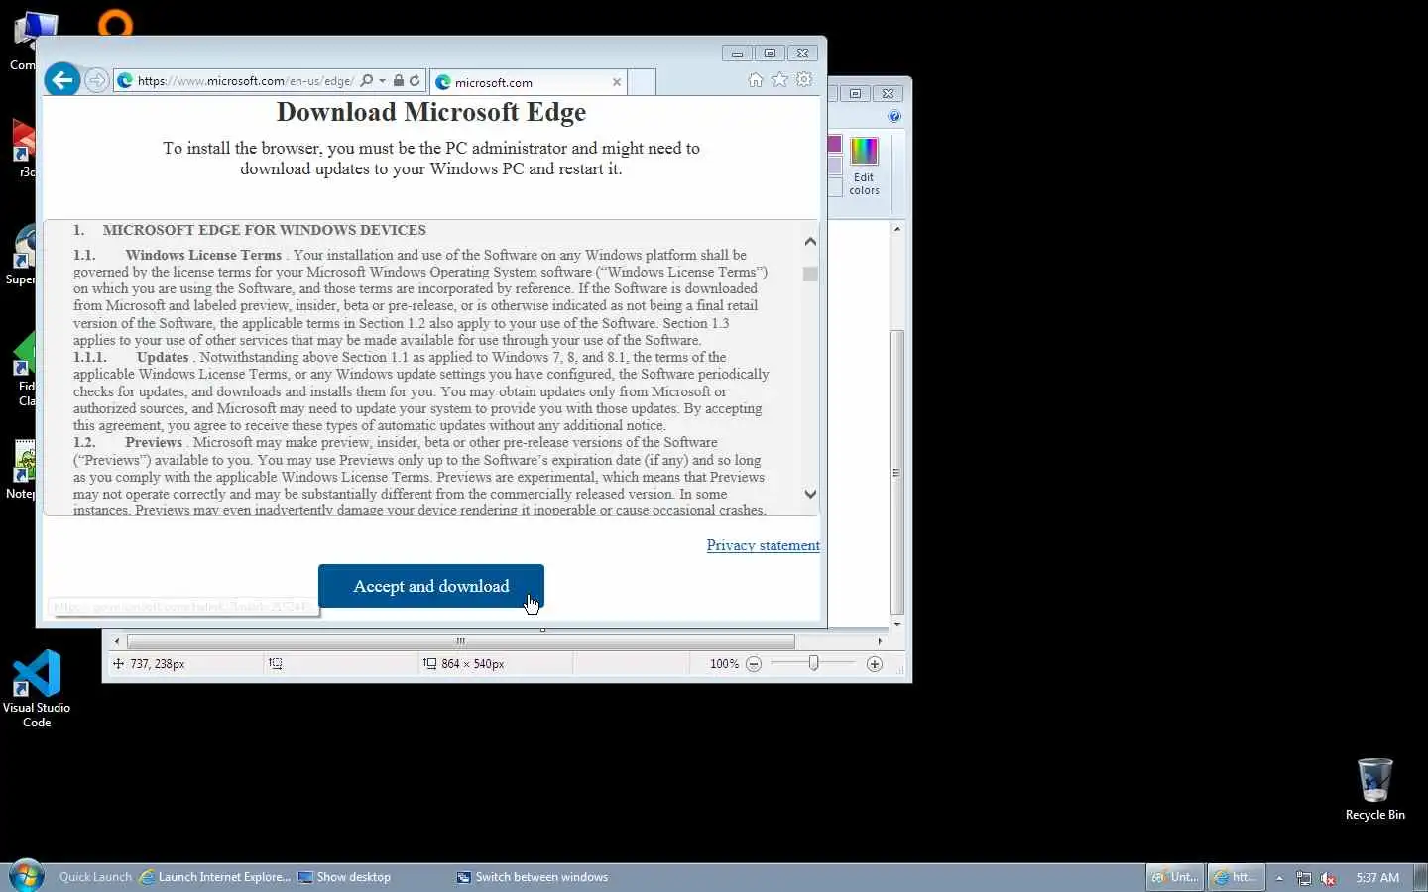Click Show desktop in Quick Launch

(x=345, y=877)
